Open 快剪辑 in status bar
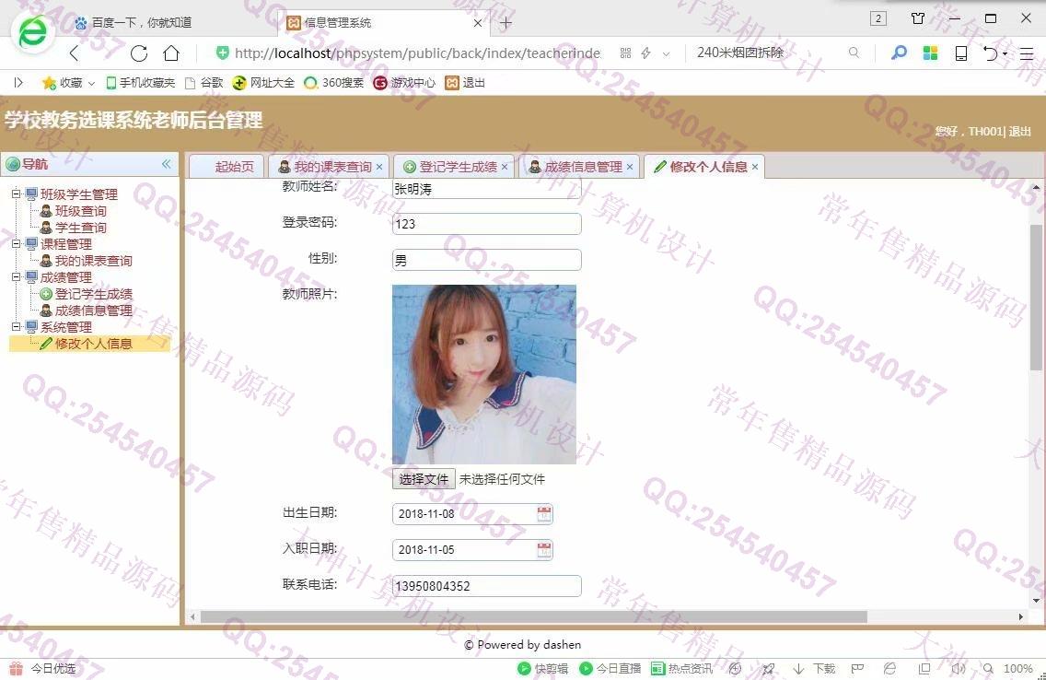This screenshot has height=680, width=1046. 543,669
